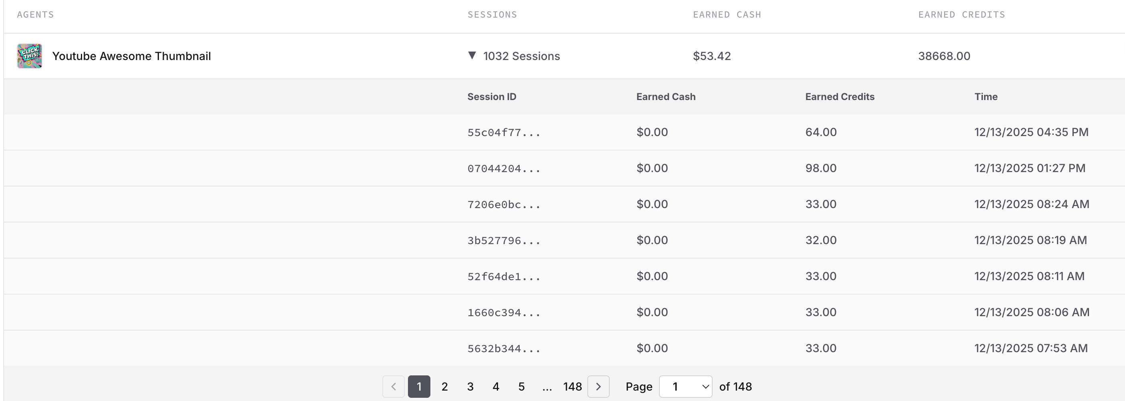Click session ID 1660c394

[x=504, y=313]
